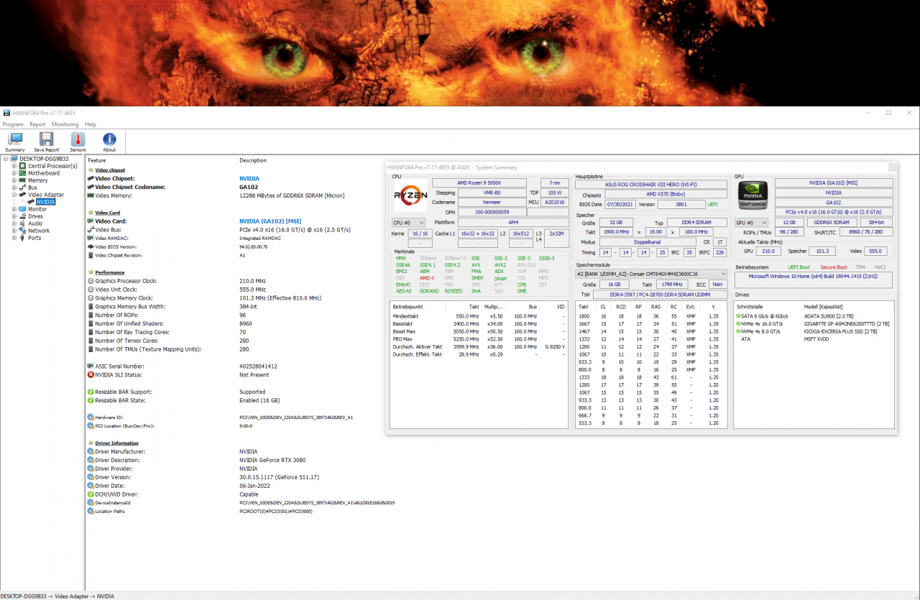920x600 pixels.
Task: Click the icon beside Hardware ID row
Action: [91, 417]
